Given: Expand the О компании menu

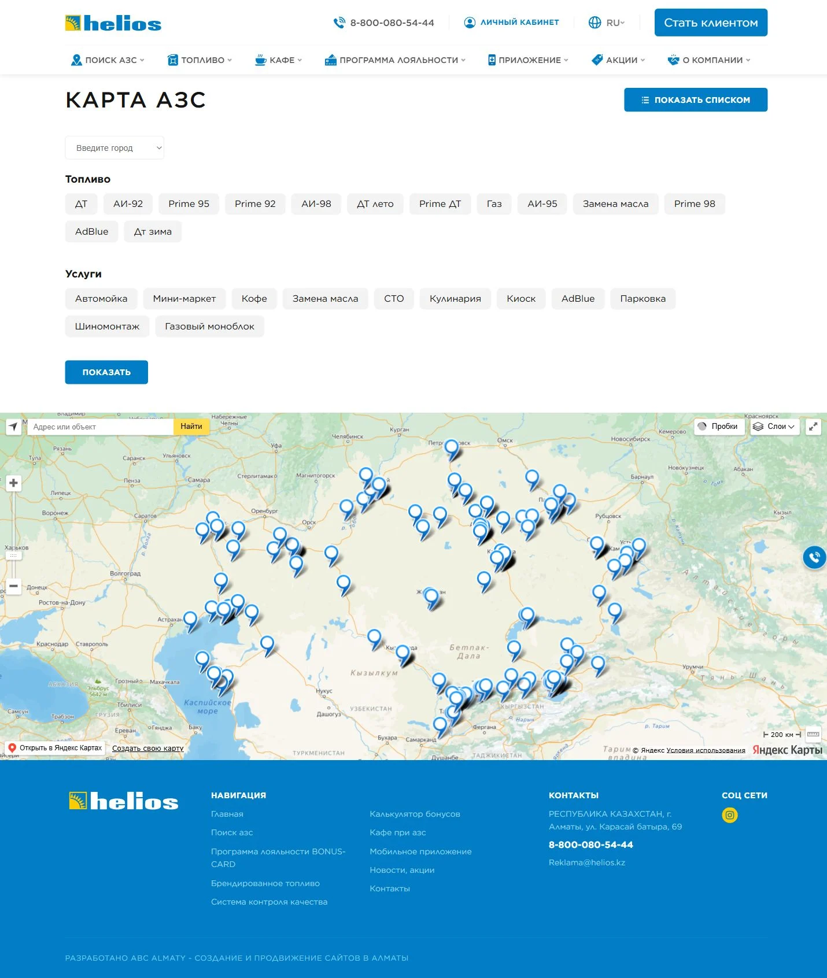Looking at the screenshot, I should point(709,60).
